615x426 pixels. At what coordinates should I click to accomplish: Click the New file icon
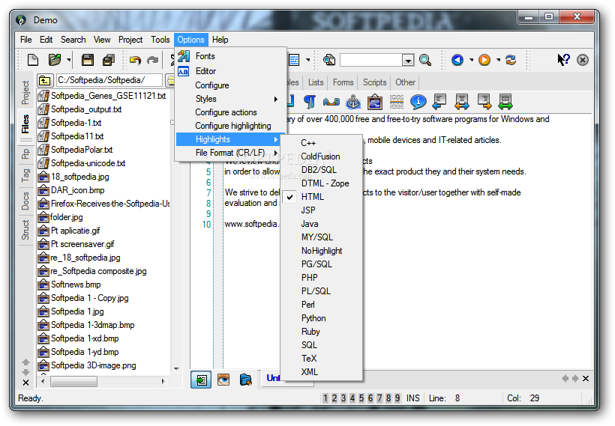[x=33, y=60]
